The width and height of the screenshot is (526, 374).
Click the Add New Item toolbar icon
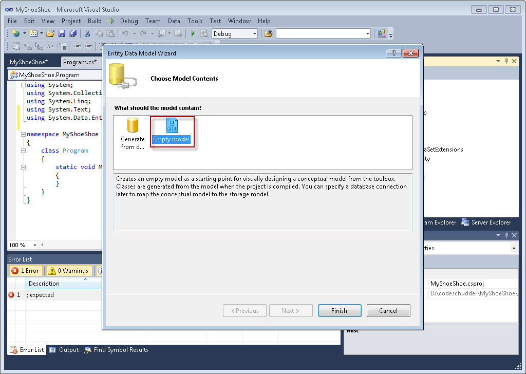[33, 33]
